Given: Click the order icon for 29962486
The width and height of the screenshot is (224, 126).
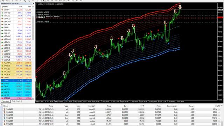Looking at the screenshot, I should tap(4, 112).
